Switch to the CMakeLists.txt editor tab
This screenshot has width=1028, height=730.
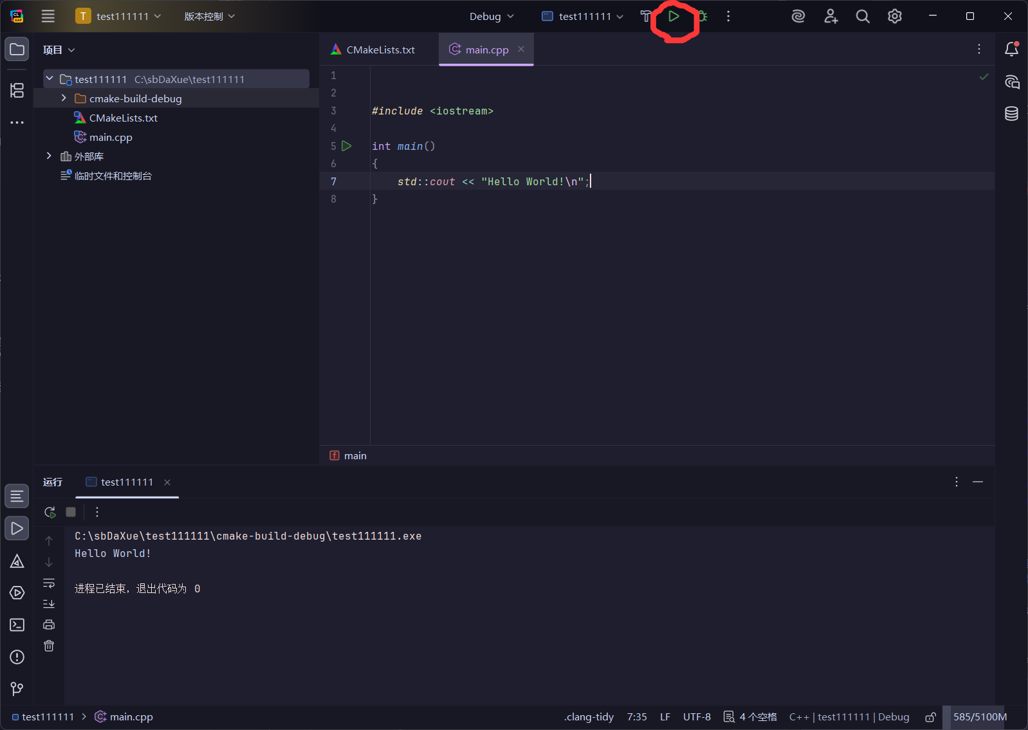(373, 50)
